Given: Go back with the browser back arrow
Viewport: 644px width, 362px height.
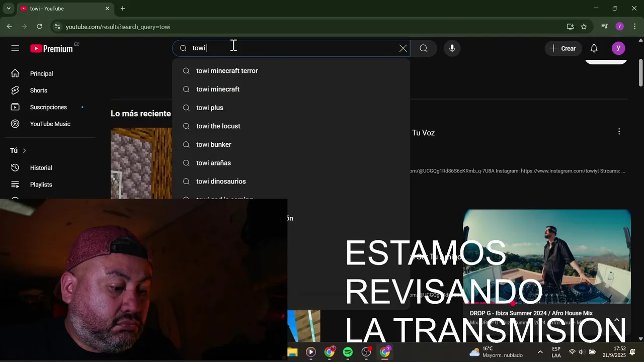Looking at the screenshot, I should [9, 27].
